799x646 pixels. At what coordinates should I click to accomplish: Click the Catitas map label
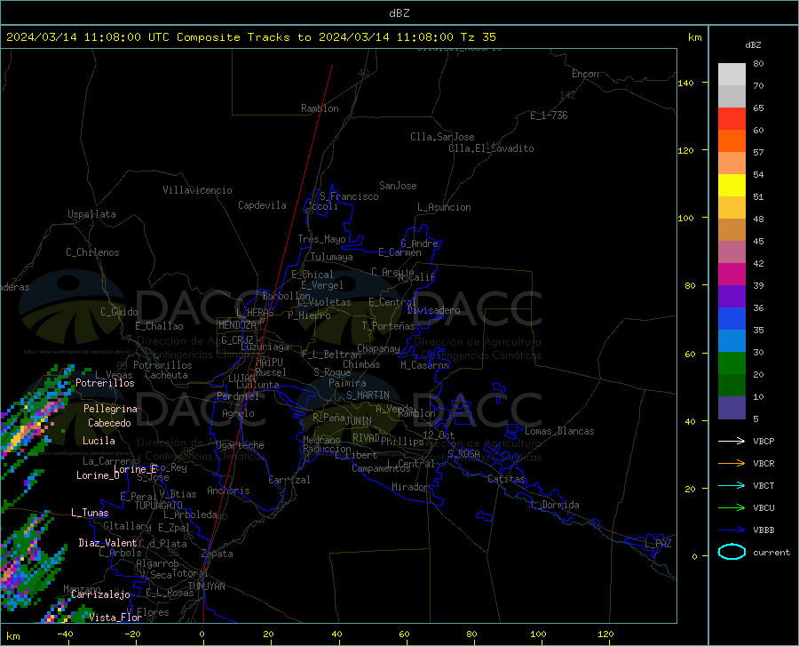click(506, 479)
